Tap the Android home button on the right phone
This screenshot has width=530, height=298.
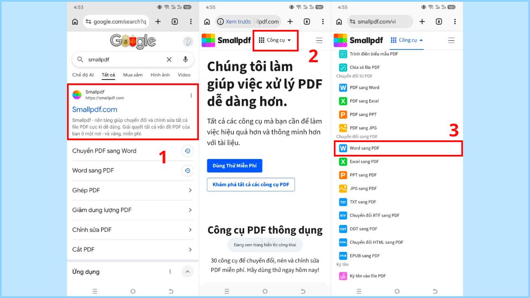(x=397, y=291)
